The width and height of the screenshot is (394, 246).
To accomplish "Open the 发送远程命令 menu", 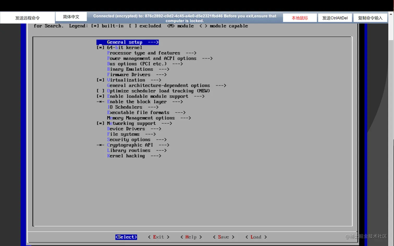I will (x=27, y=17).
